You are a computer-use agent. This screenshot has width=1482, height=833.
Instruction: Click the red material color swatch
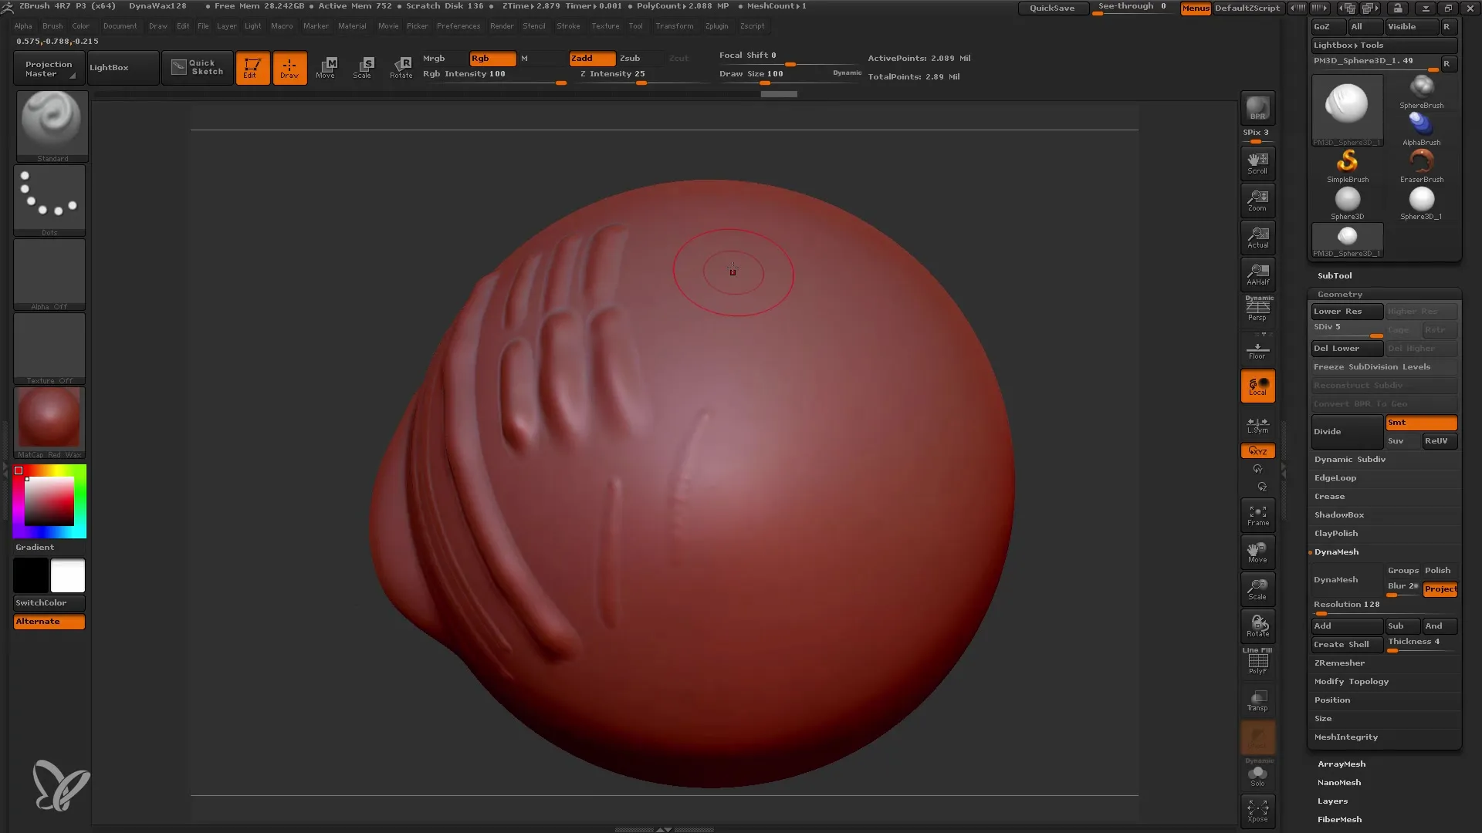tap(49, 420)
